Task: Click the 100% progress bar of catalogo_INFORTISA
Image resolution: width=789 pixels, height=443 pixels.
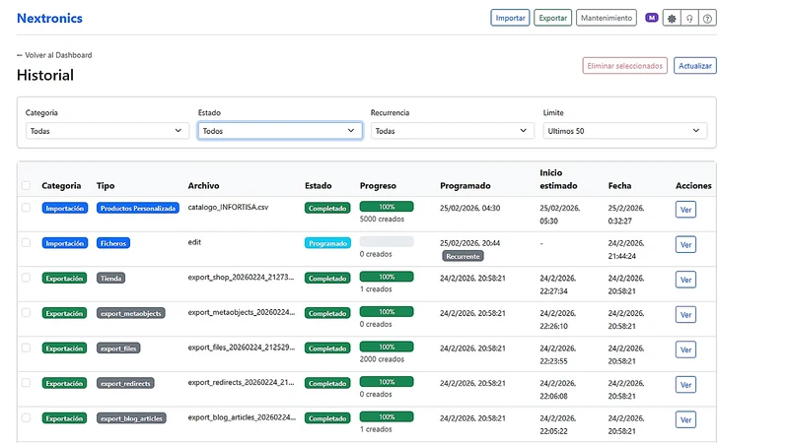Action: point(387,207)
